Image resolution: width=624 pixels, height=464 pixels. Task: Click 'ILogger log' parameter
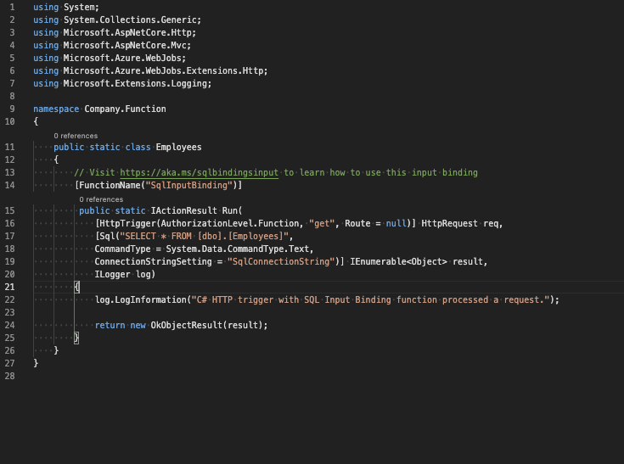point(122,274)
